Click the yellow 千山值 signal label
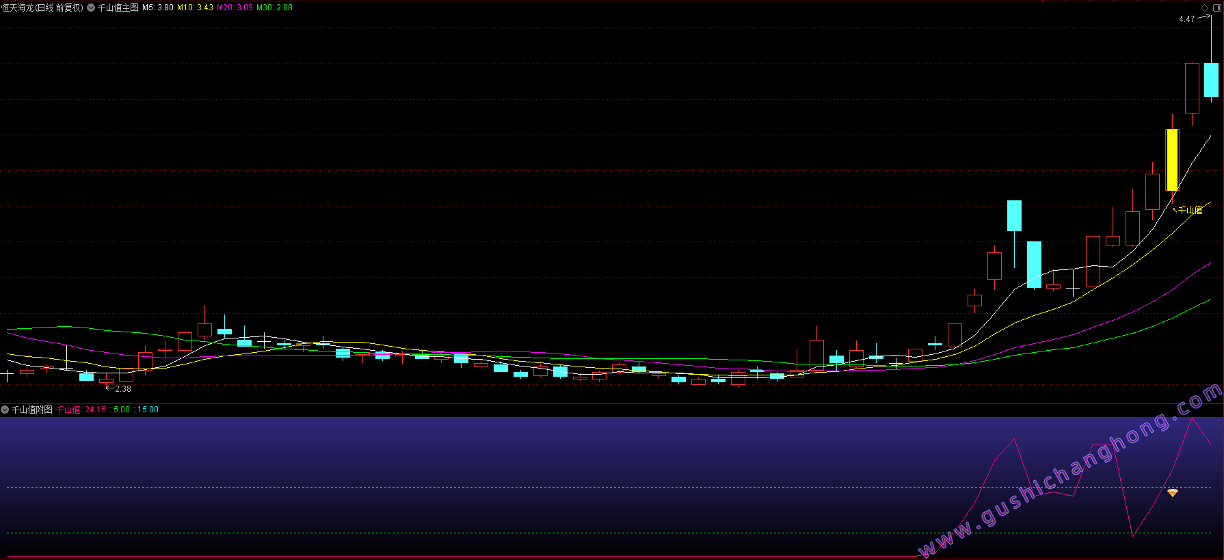Screen dimensions: 1224x560 click(x=1190, y=210)
